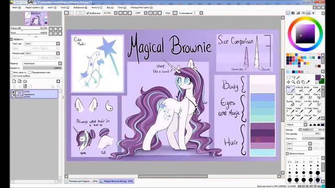
Task: Switch to the first document tab
Action: pyautogui.click(x=82, y=181)
